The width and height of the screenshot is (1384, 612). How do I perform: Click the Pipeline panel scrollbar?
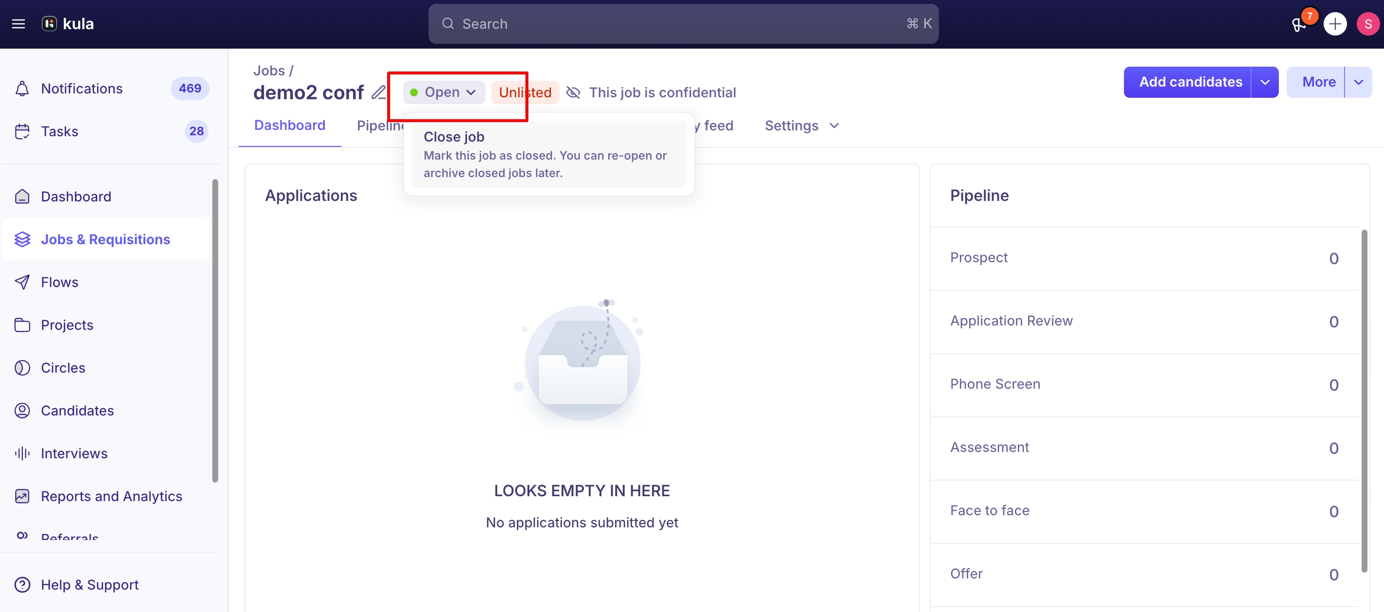pyautogui.click(x=1364, y=400)
